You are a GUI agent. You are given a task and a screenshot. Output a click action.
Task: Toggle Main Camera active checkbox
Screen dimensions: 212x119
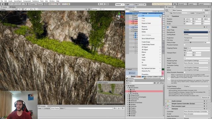(171, 10)
